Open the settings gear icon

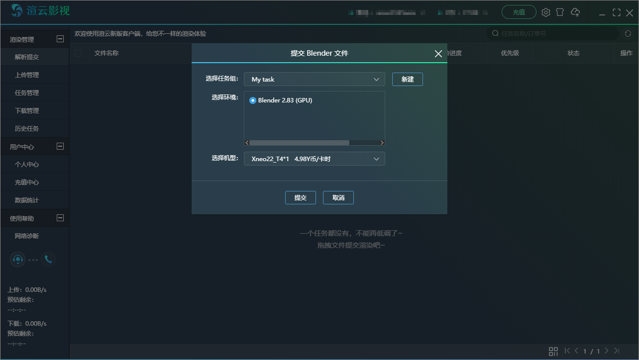pyautogui.click(x=546, y=12)
